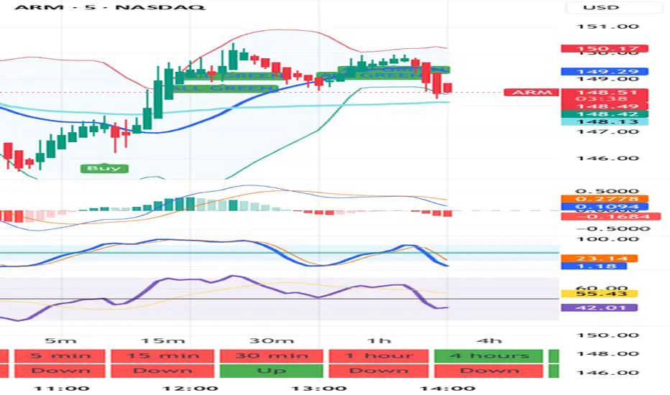Click the 1h timeframe label
The image size is (670, 395).
tap(379, 340)
